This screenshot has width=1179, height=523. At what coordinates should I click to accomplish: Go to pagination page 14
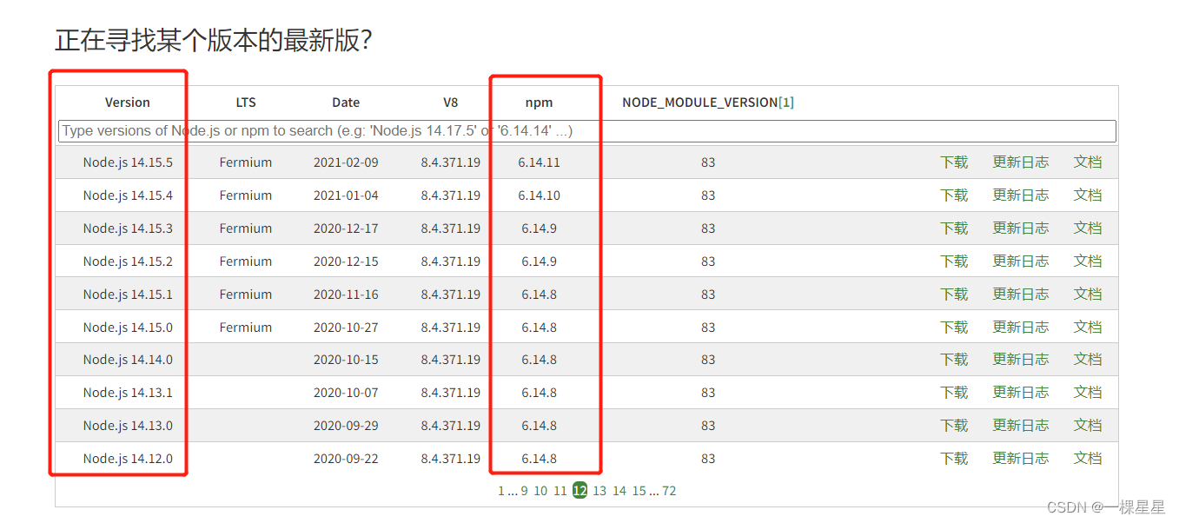619,491
